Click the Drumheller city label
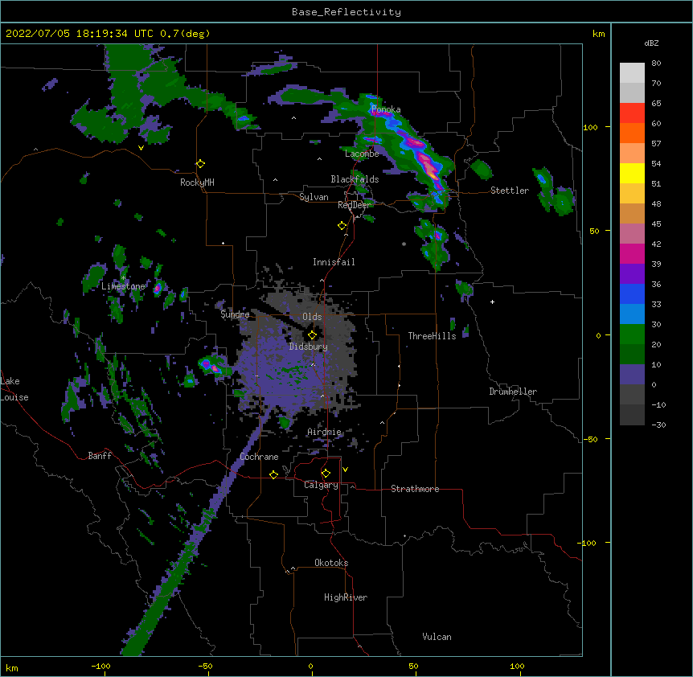Image resolution: width=693 pixels, height=677 pixels. [x=513, y=392]
